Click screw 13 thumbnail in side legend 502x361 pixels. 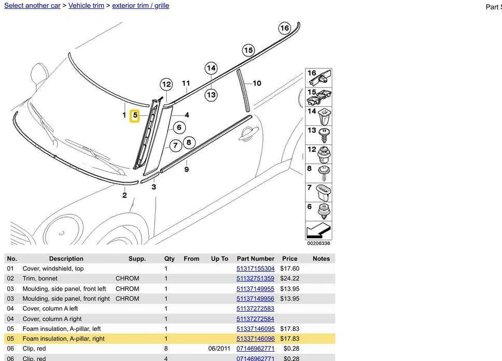[x=318, y=135]
